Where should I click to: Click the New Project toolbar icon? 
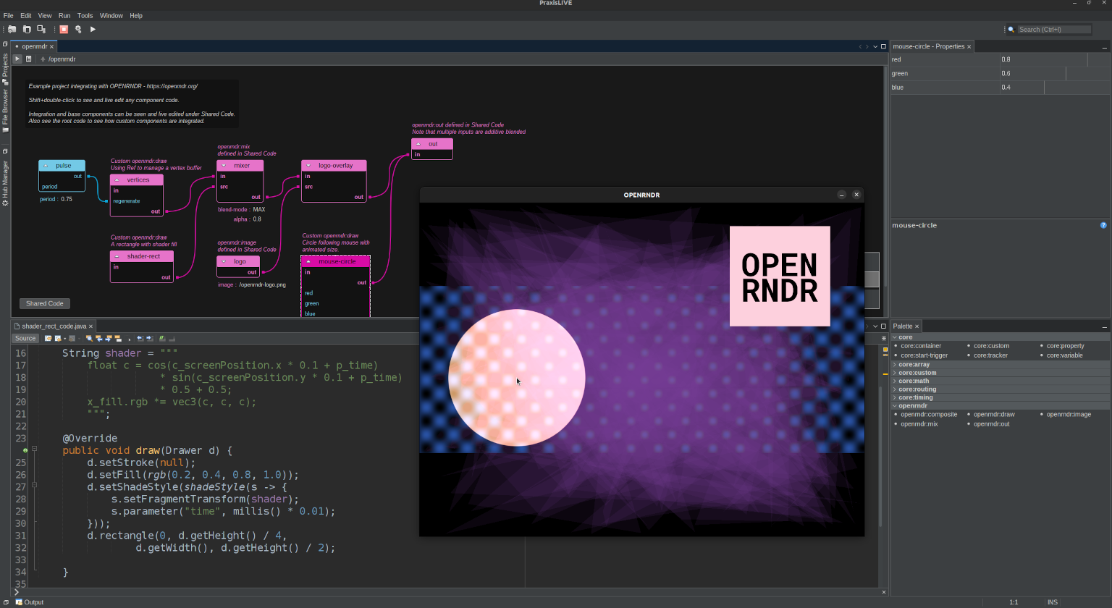(x=12, y=29)
